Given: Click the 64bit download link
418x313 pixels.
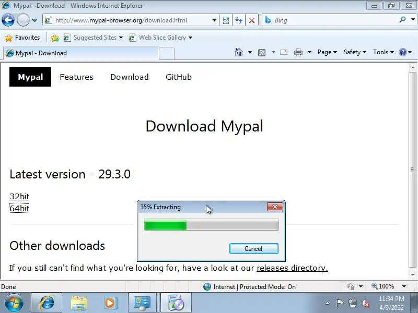Looking at the screenshot, I should click(x=19, y=208).
